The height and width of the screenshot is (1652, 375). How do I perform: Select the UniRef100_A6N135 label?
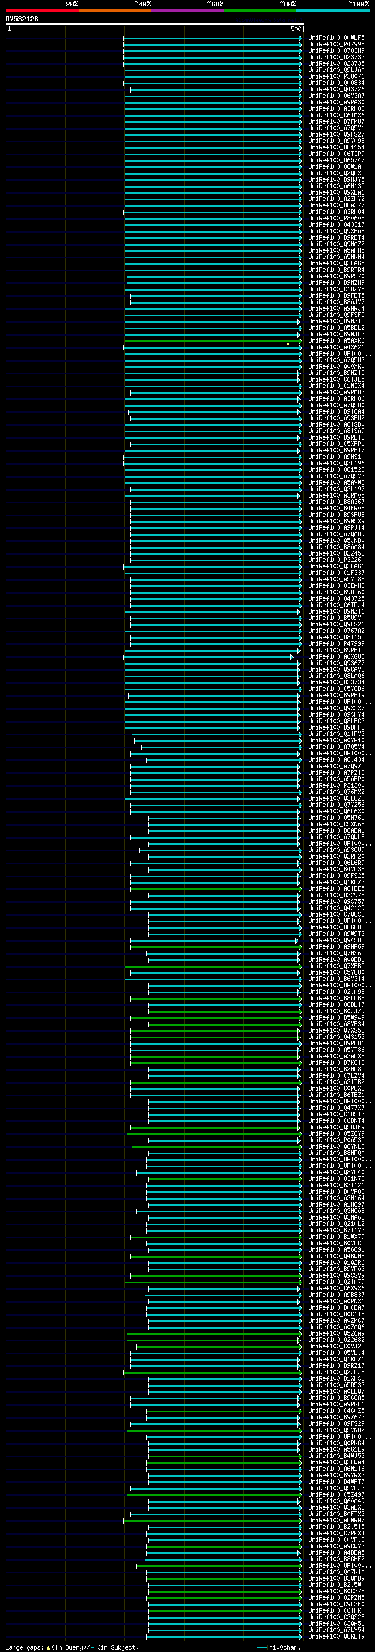(336, 186)
